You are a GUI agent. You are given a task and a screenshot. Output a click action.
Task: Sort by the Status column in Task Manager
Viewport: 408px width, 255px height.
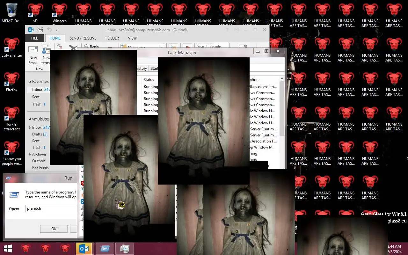149,80
